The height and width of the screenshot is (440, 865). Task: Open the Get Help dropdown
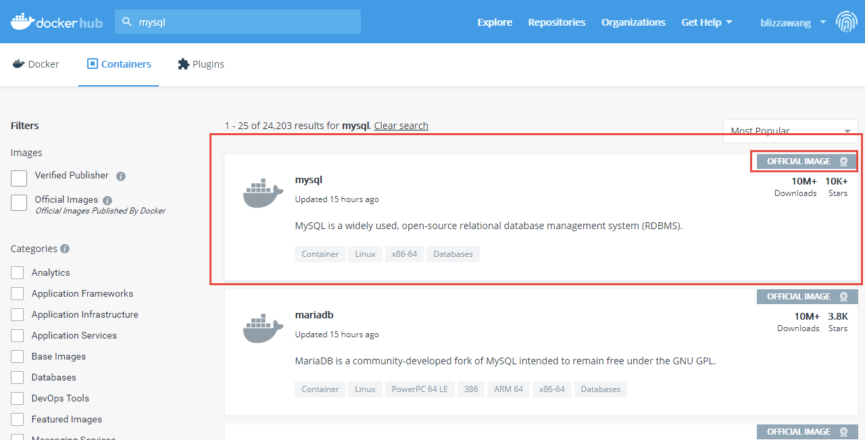(x=706, y=22)
